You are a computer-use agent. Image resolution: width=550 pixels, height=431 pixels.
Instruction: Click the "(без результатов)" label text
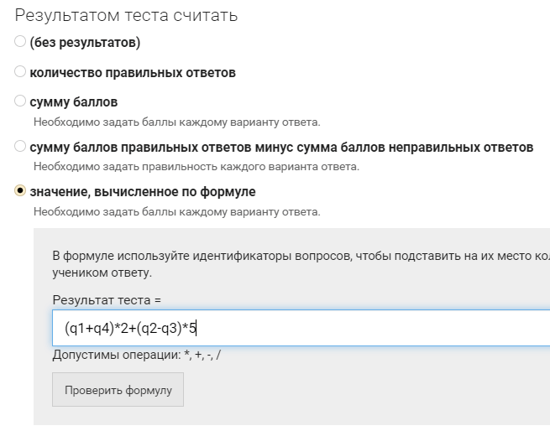[x=85, y=43]
